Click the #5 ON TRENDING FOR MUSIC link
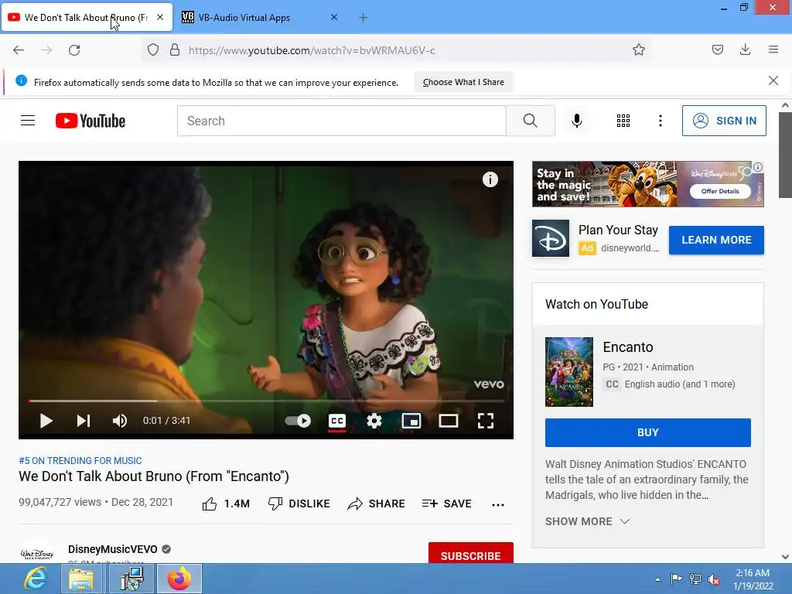This screenshot has height=594, width=792. click(80, 461)
